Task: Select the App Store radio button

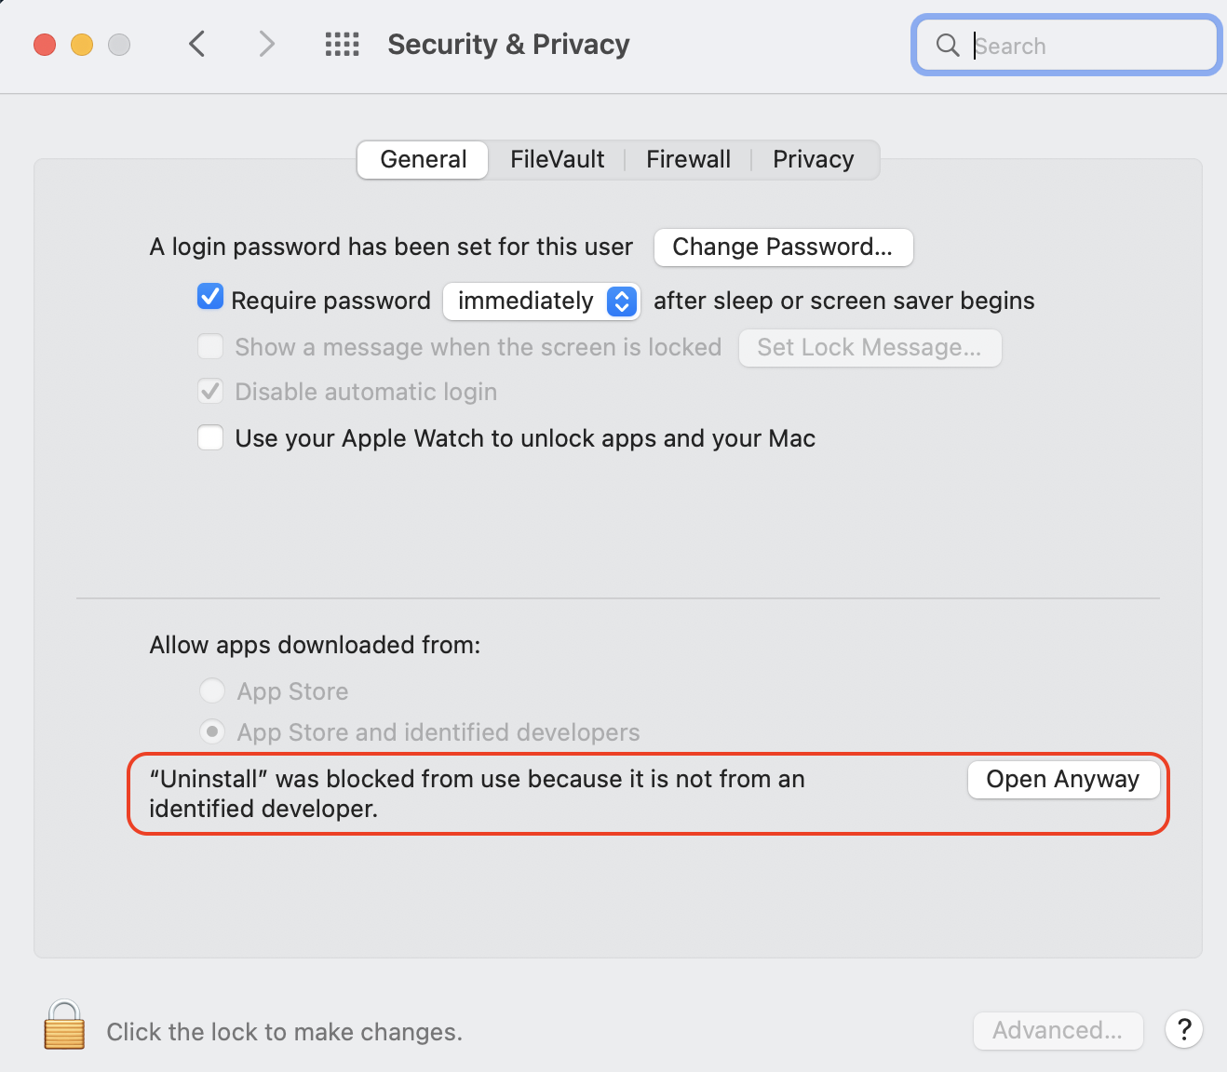Action: [x=212, y=690]
